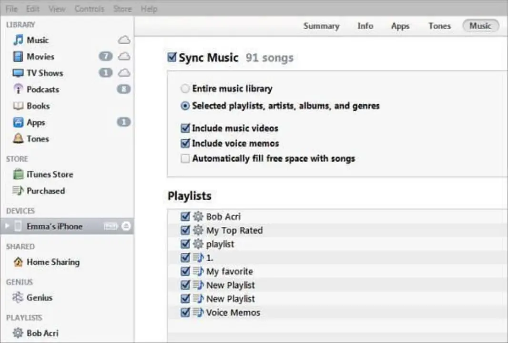This screenshot has width=508, height=343.
Task: Click the eject icon beside Emma's iPhone
Action: pyautogui.click(x=126, y=226)
